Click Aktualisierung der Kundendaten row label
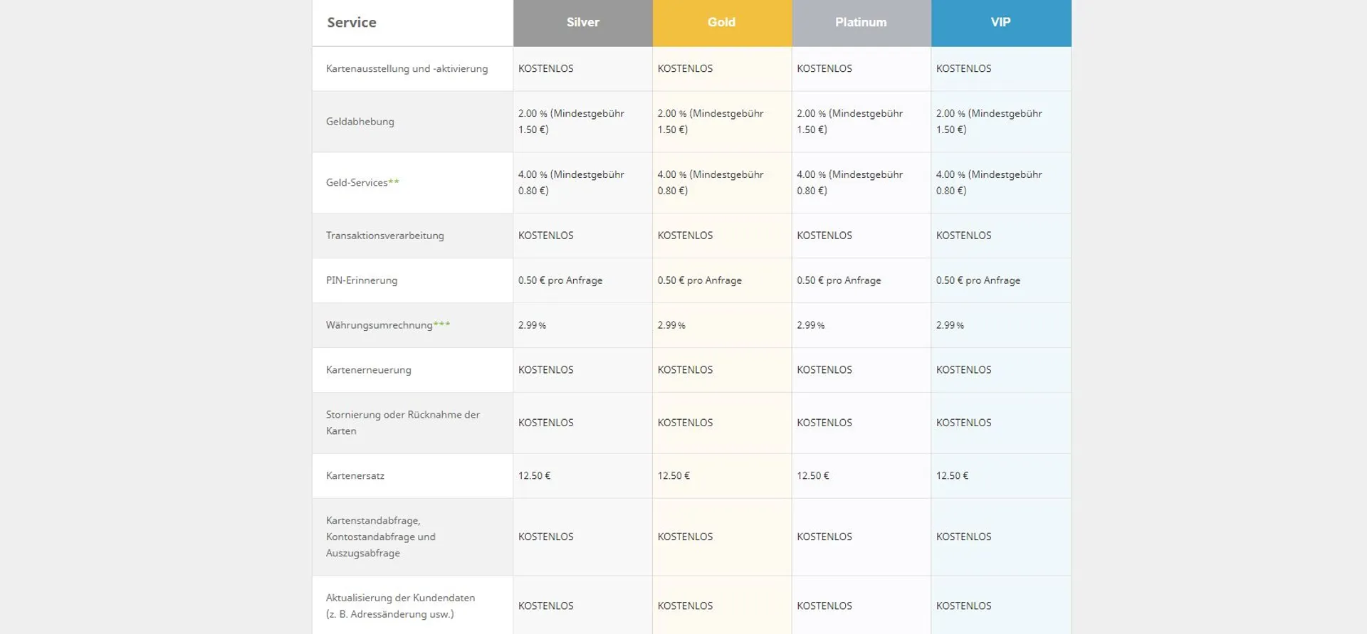Viewport: 1367px width, 634px height. pos(400,606)
